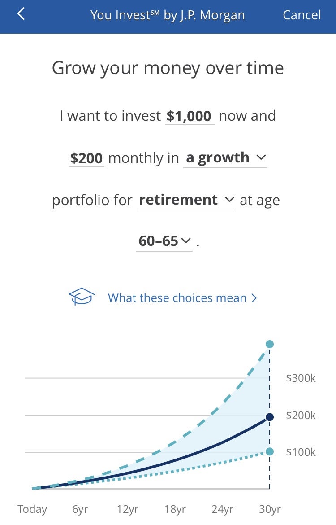This screenshot has width=336, height=525.
Task: Open What these choices mean link
Action: (x=182, y=297)
